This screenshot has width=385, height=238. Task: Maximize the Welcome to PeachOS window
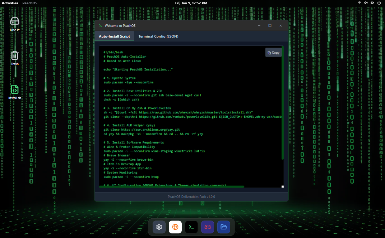(270, 25)
